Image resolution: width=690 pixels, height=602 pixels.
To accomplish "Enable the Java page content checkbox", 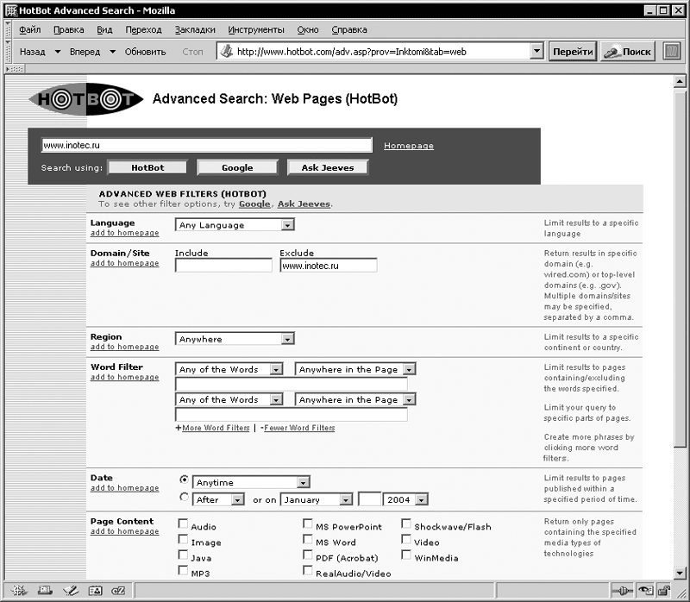I will point(183,555).
